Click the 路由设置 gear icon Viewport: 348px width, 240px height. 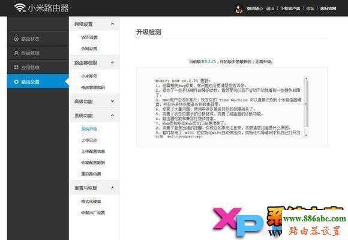coord(16,82)
